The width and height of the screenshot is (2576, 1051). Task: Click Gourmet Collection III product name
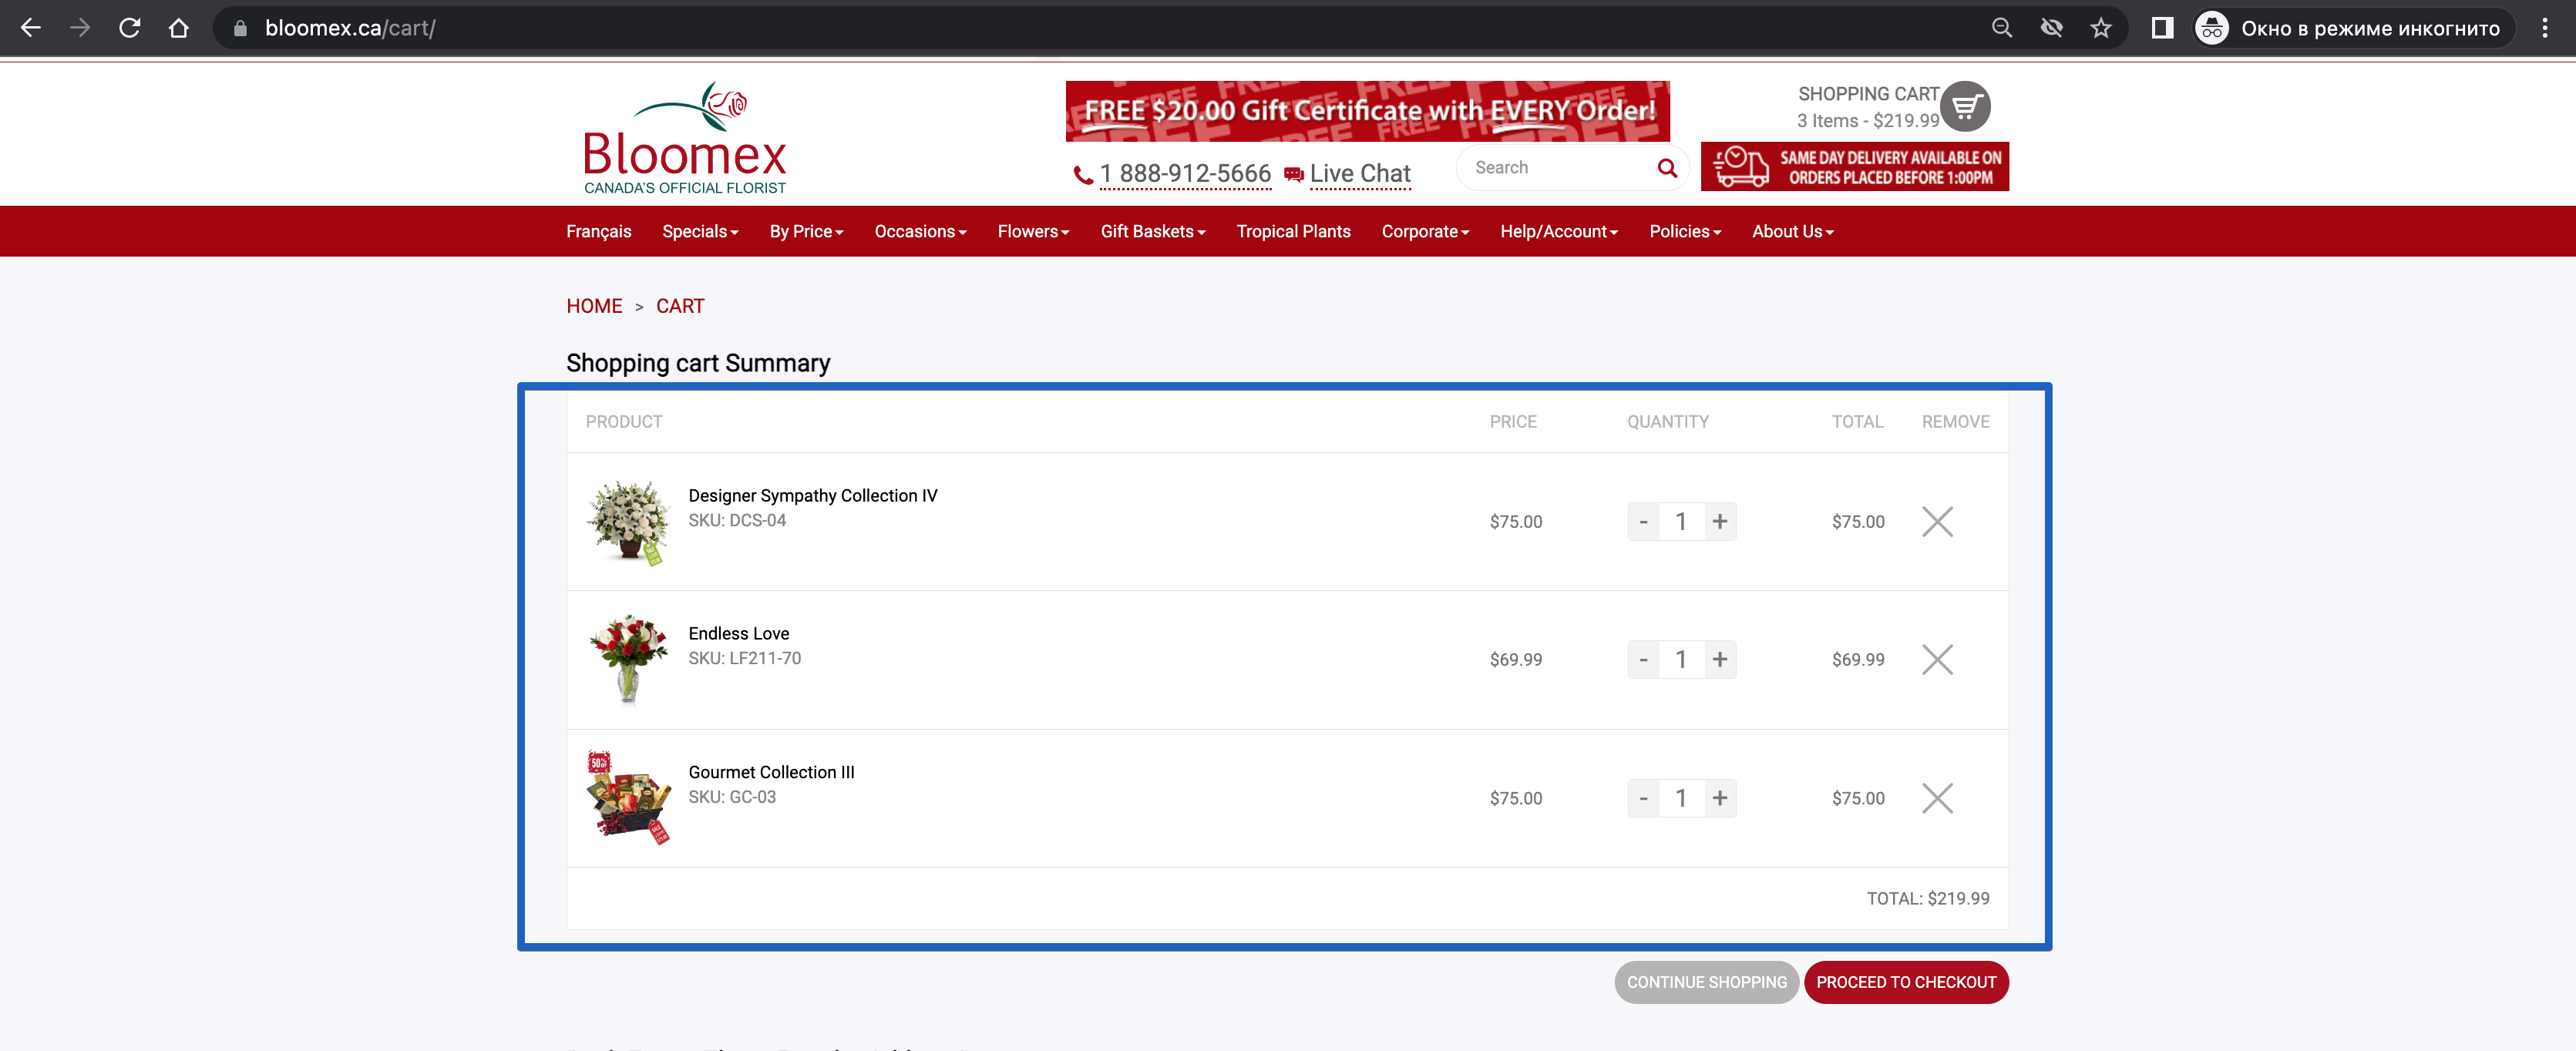tap(771, 772)
